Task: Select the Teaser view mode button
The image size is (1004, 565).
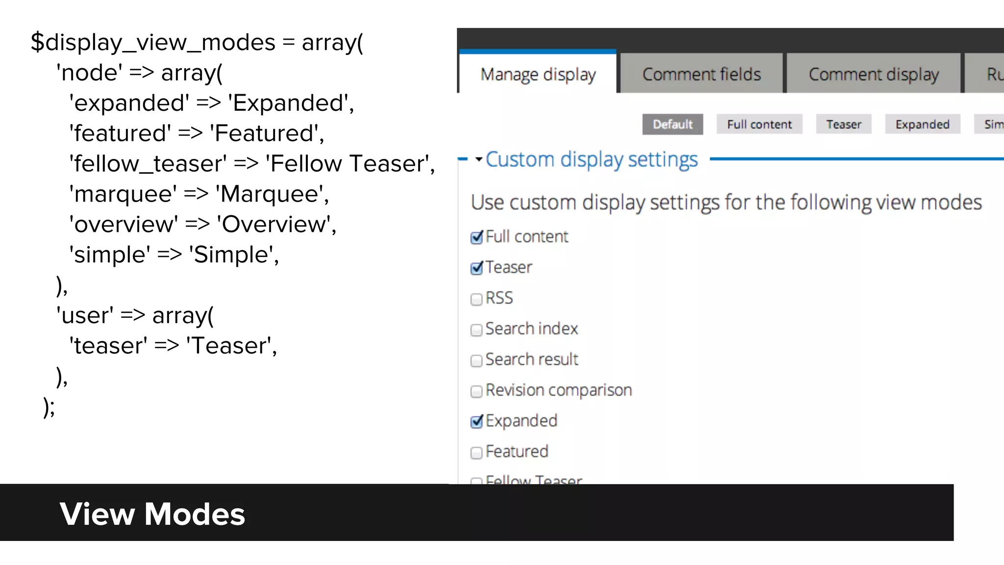Action: coord(844,124)
